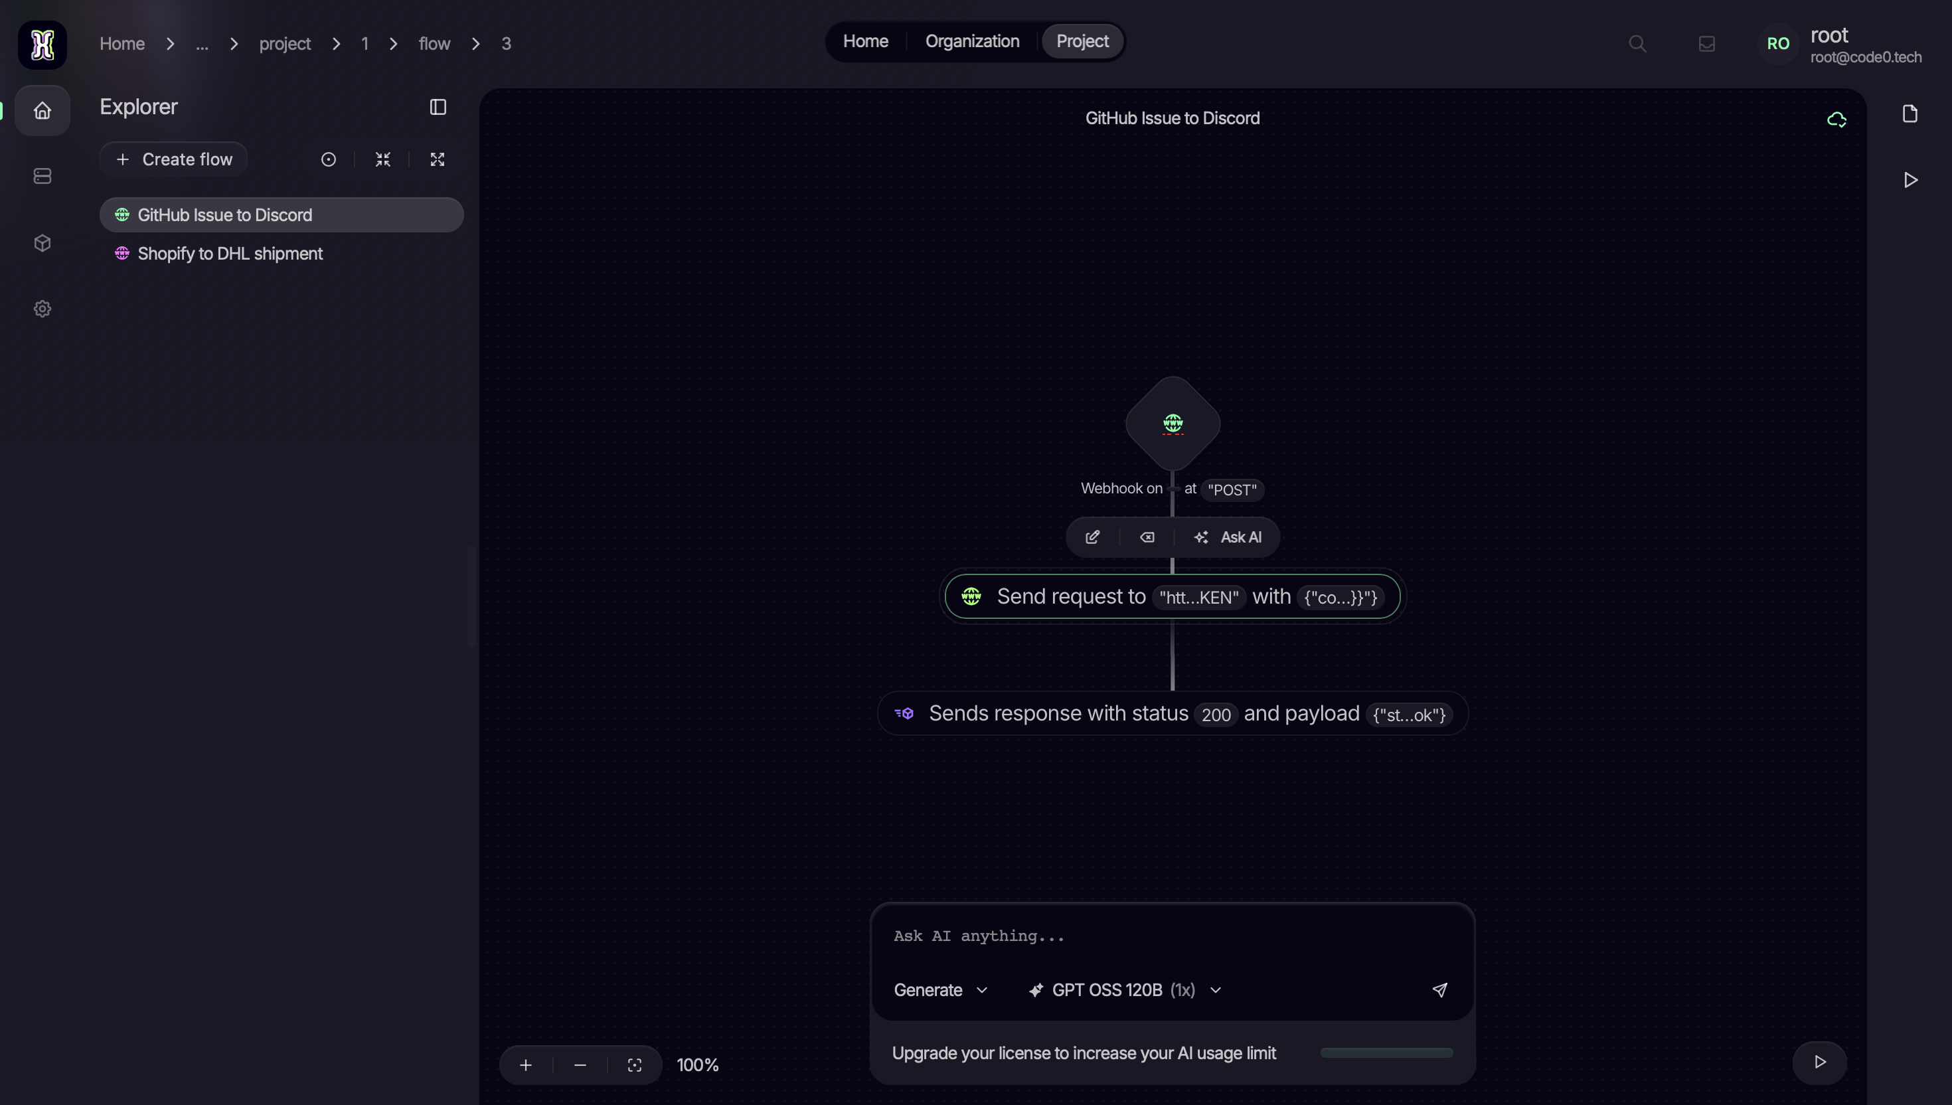The width and height of the screenshot is (1952, 1105).
Task: Click flow breadcrumb link
Action: pos(435,44)
